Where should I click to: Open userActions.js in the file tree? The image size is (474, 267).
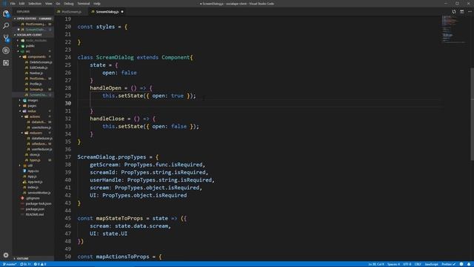[41, 128]
